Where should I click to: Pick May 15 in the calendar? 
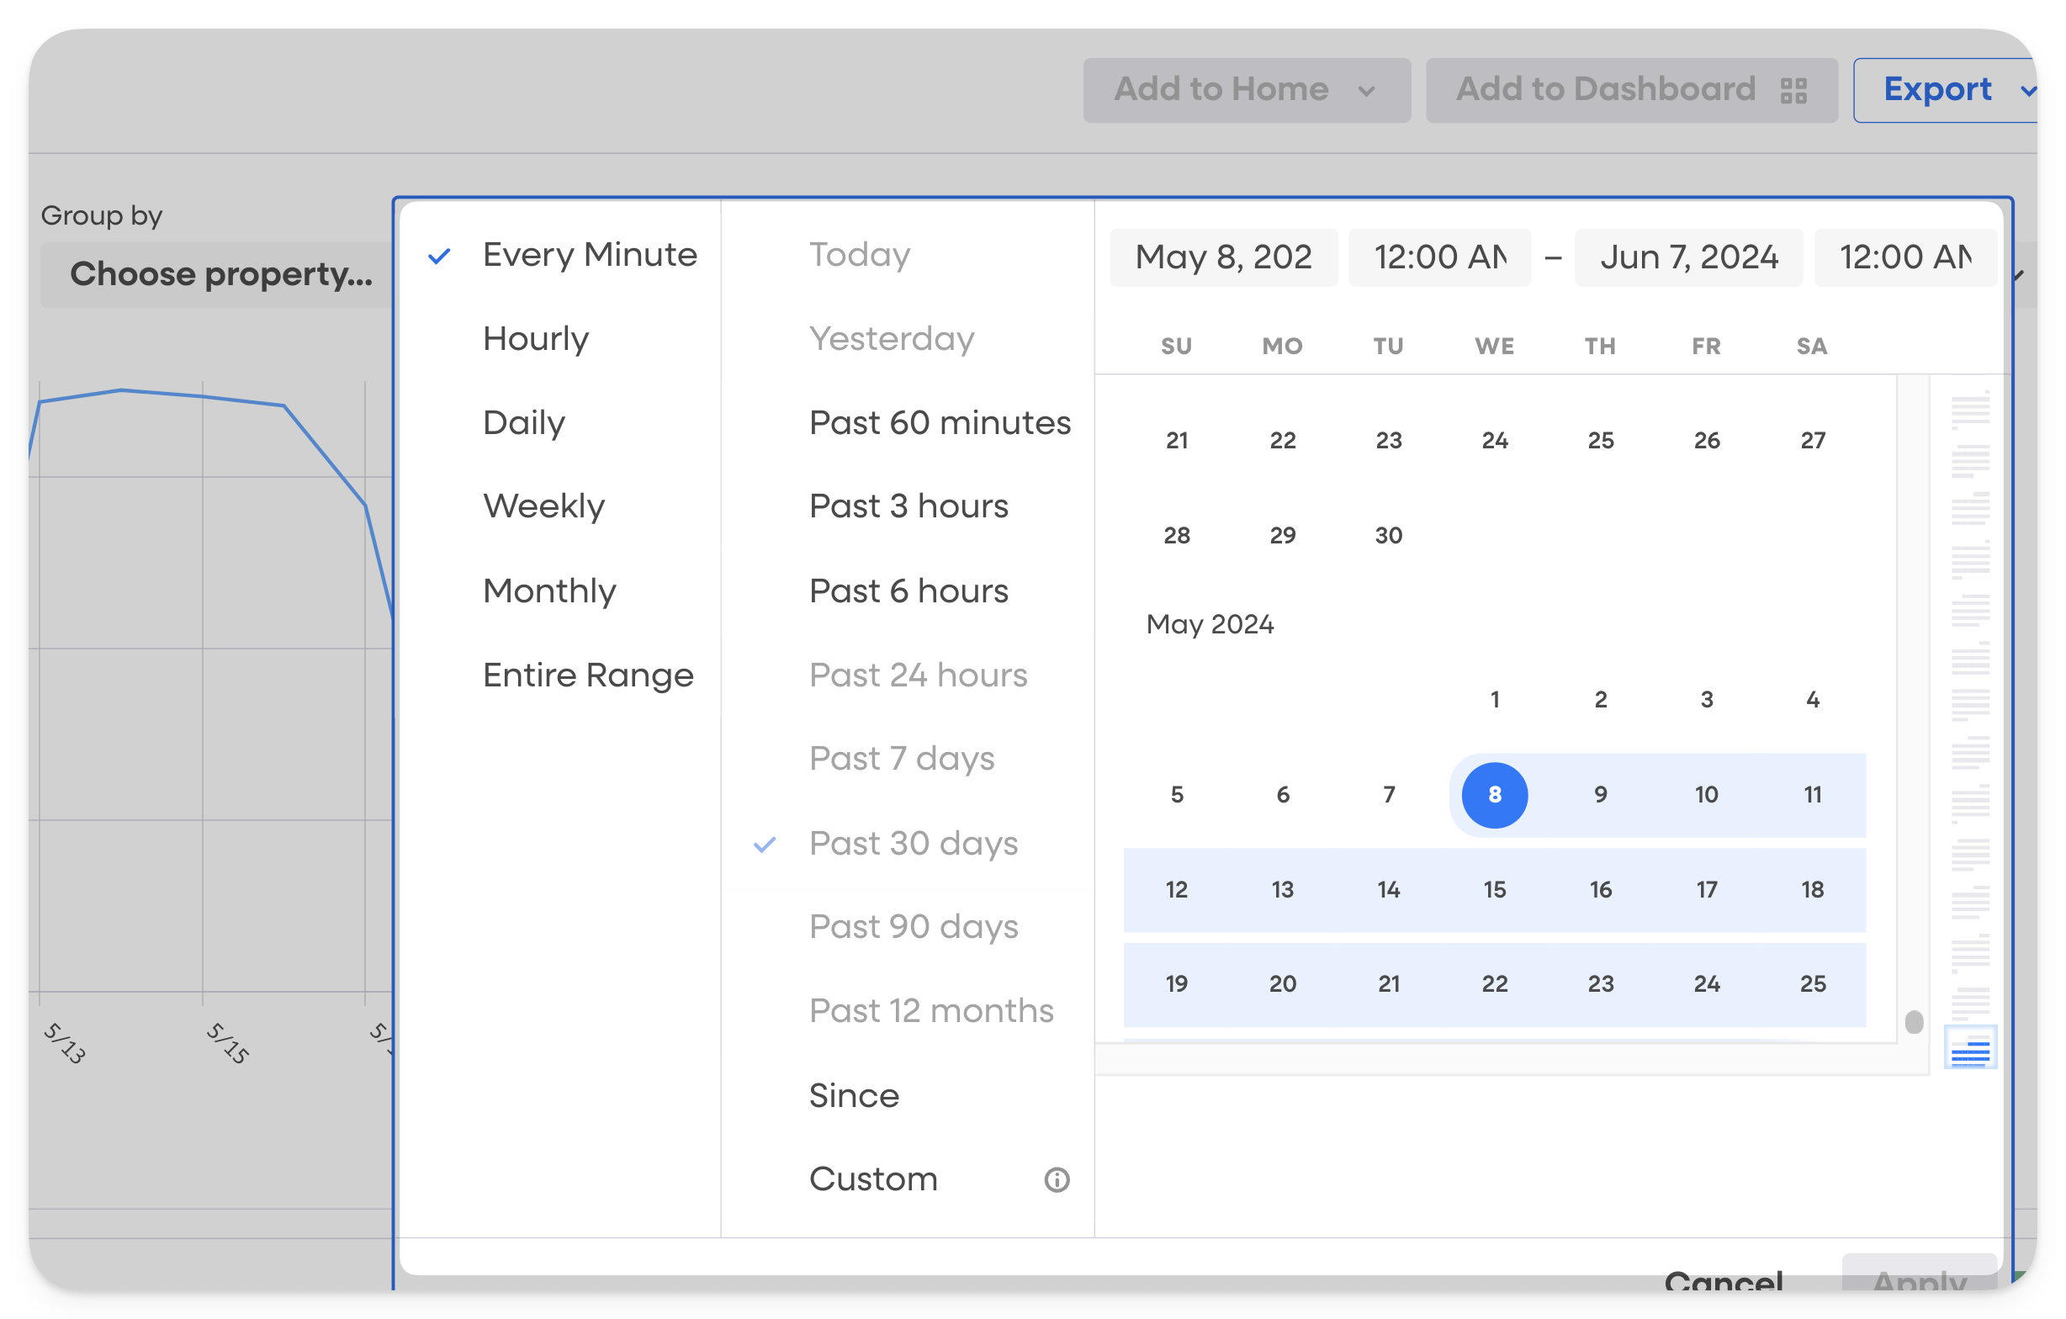click(1494, 890)
